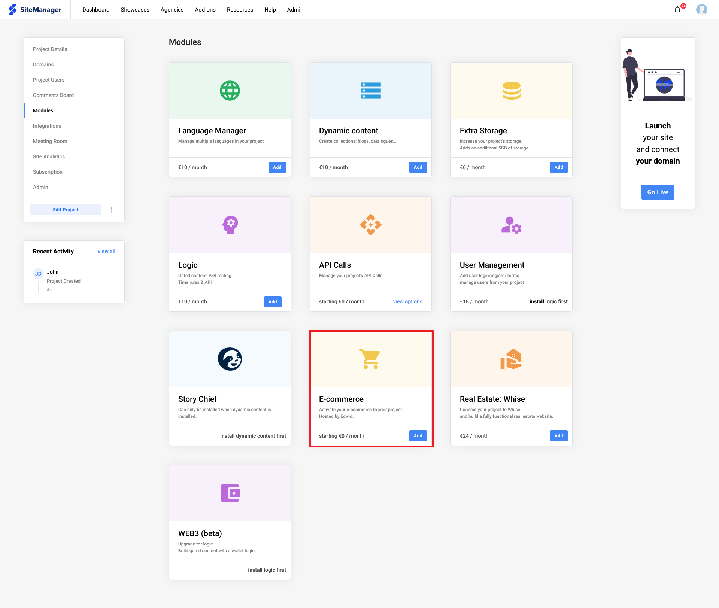Go to Domains in sidebar
This screenshot has width=719, height=608.
click(x=43, y=64)
